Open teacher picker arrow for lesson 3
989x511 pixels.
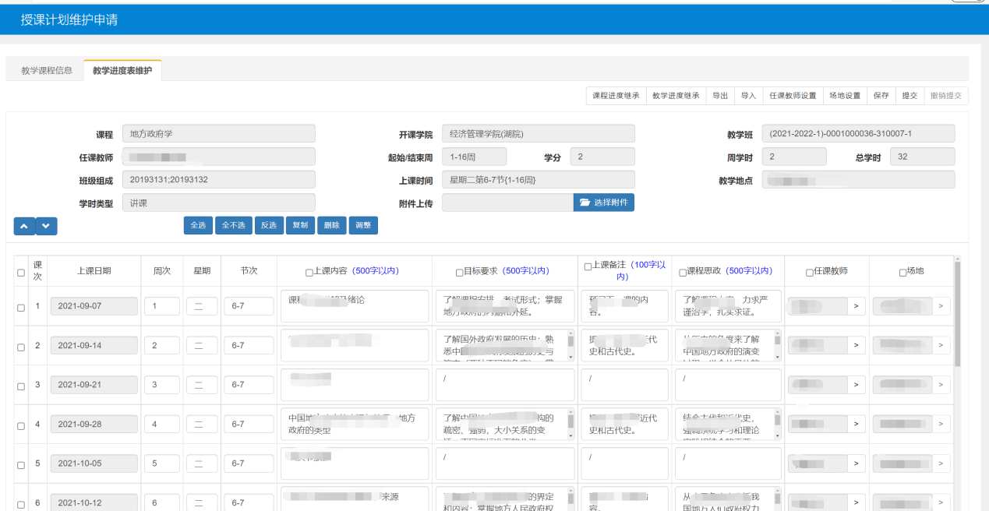pos(857,385)
